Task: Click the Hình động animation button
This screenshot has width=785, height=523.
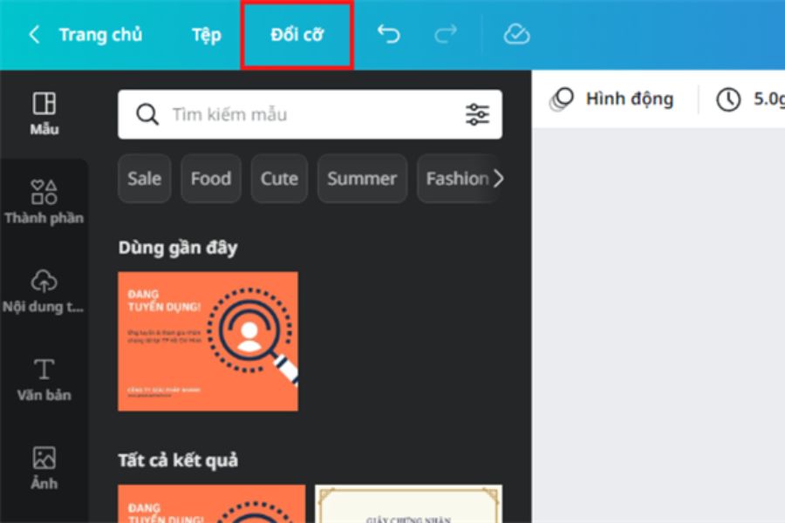Action: (x=612, y=99)
